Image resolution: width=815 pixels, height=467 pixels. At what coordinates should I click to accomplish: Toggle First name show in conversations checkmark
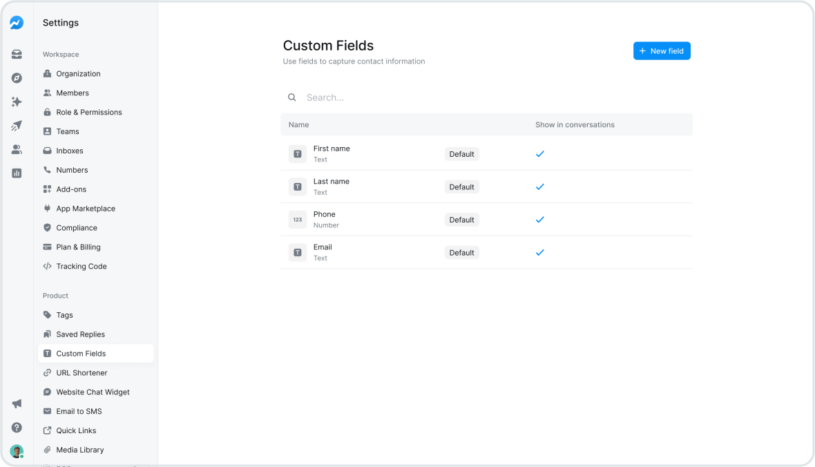point(540,154)
